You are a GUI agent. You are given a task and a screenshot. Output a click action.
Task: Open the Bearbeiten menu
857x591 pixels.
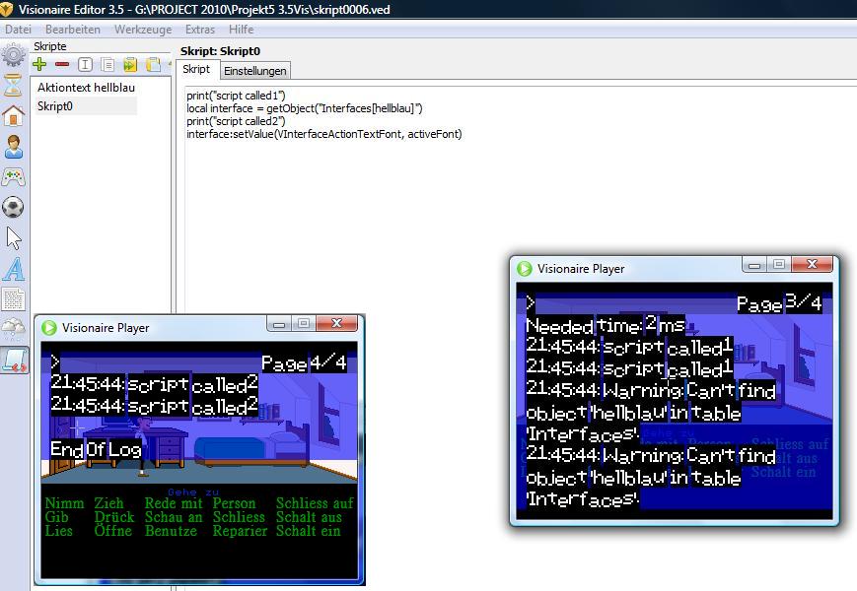pyautogui.click(x=73, y=30)
